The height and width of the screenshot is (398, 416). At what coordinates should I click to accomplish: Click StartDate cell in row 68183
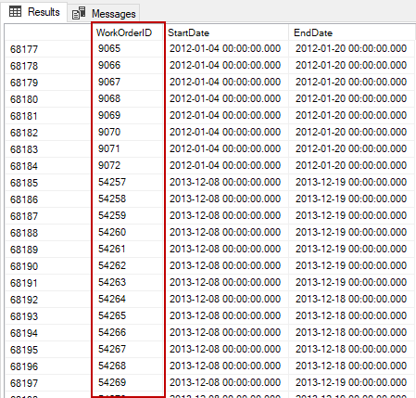point(226,148)
